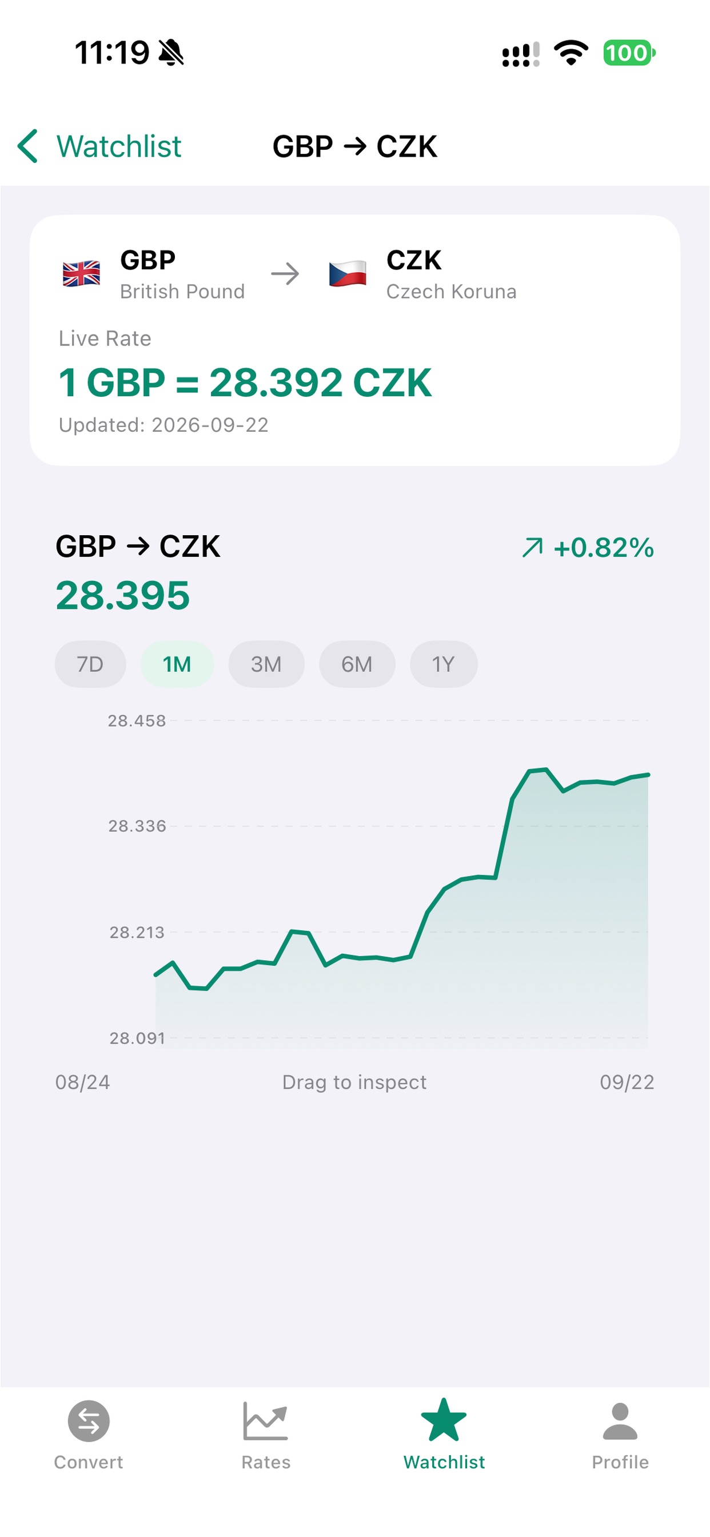710x1537 pixels.
Task: Tap the upward trend arrow icon
Action: [x=533, y=547]
